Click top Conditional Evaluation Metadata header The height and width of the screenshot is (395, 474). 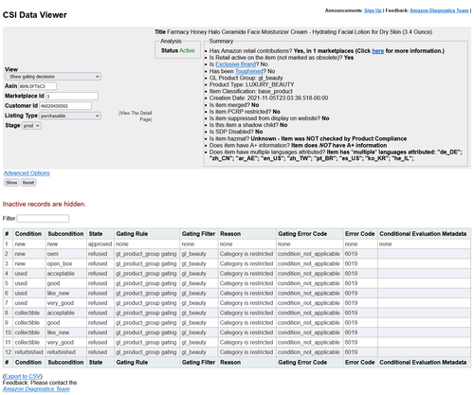[x=423, y=234]
